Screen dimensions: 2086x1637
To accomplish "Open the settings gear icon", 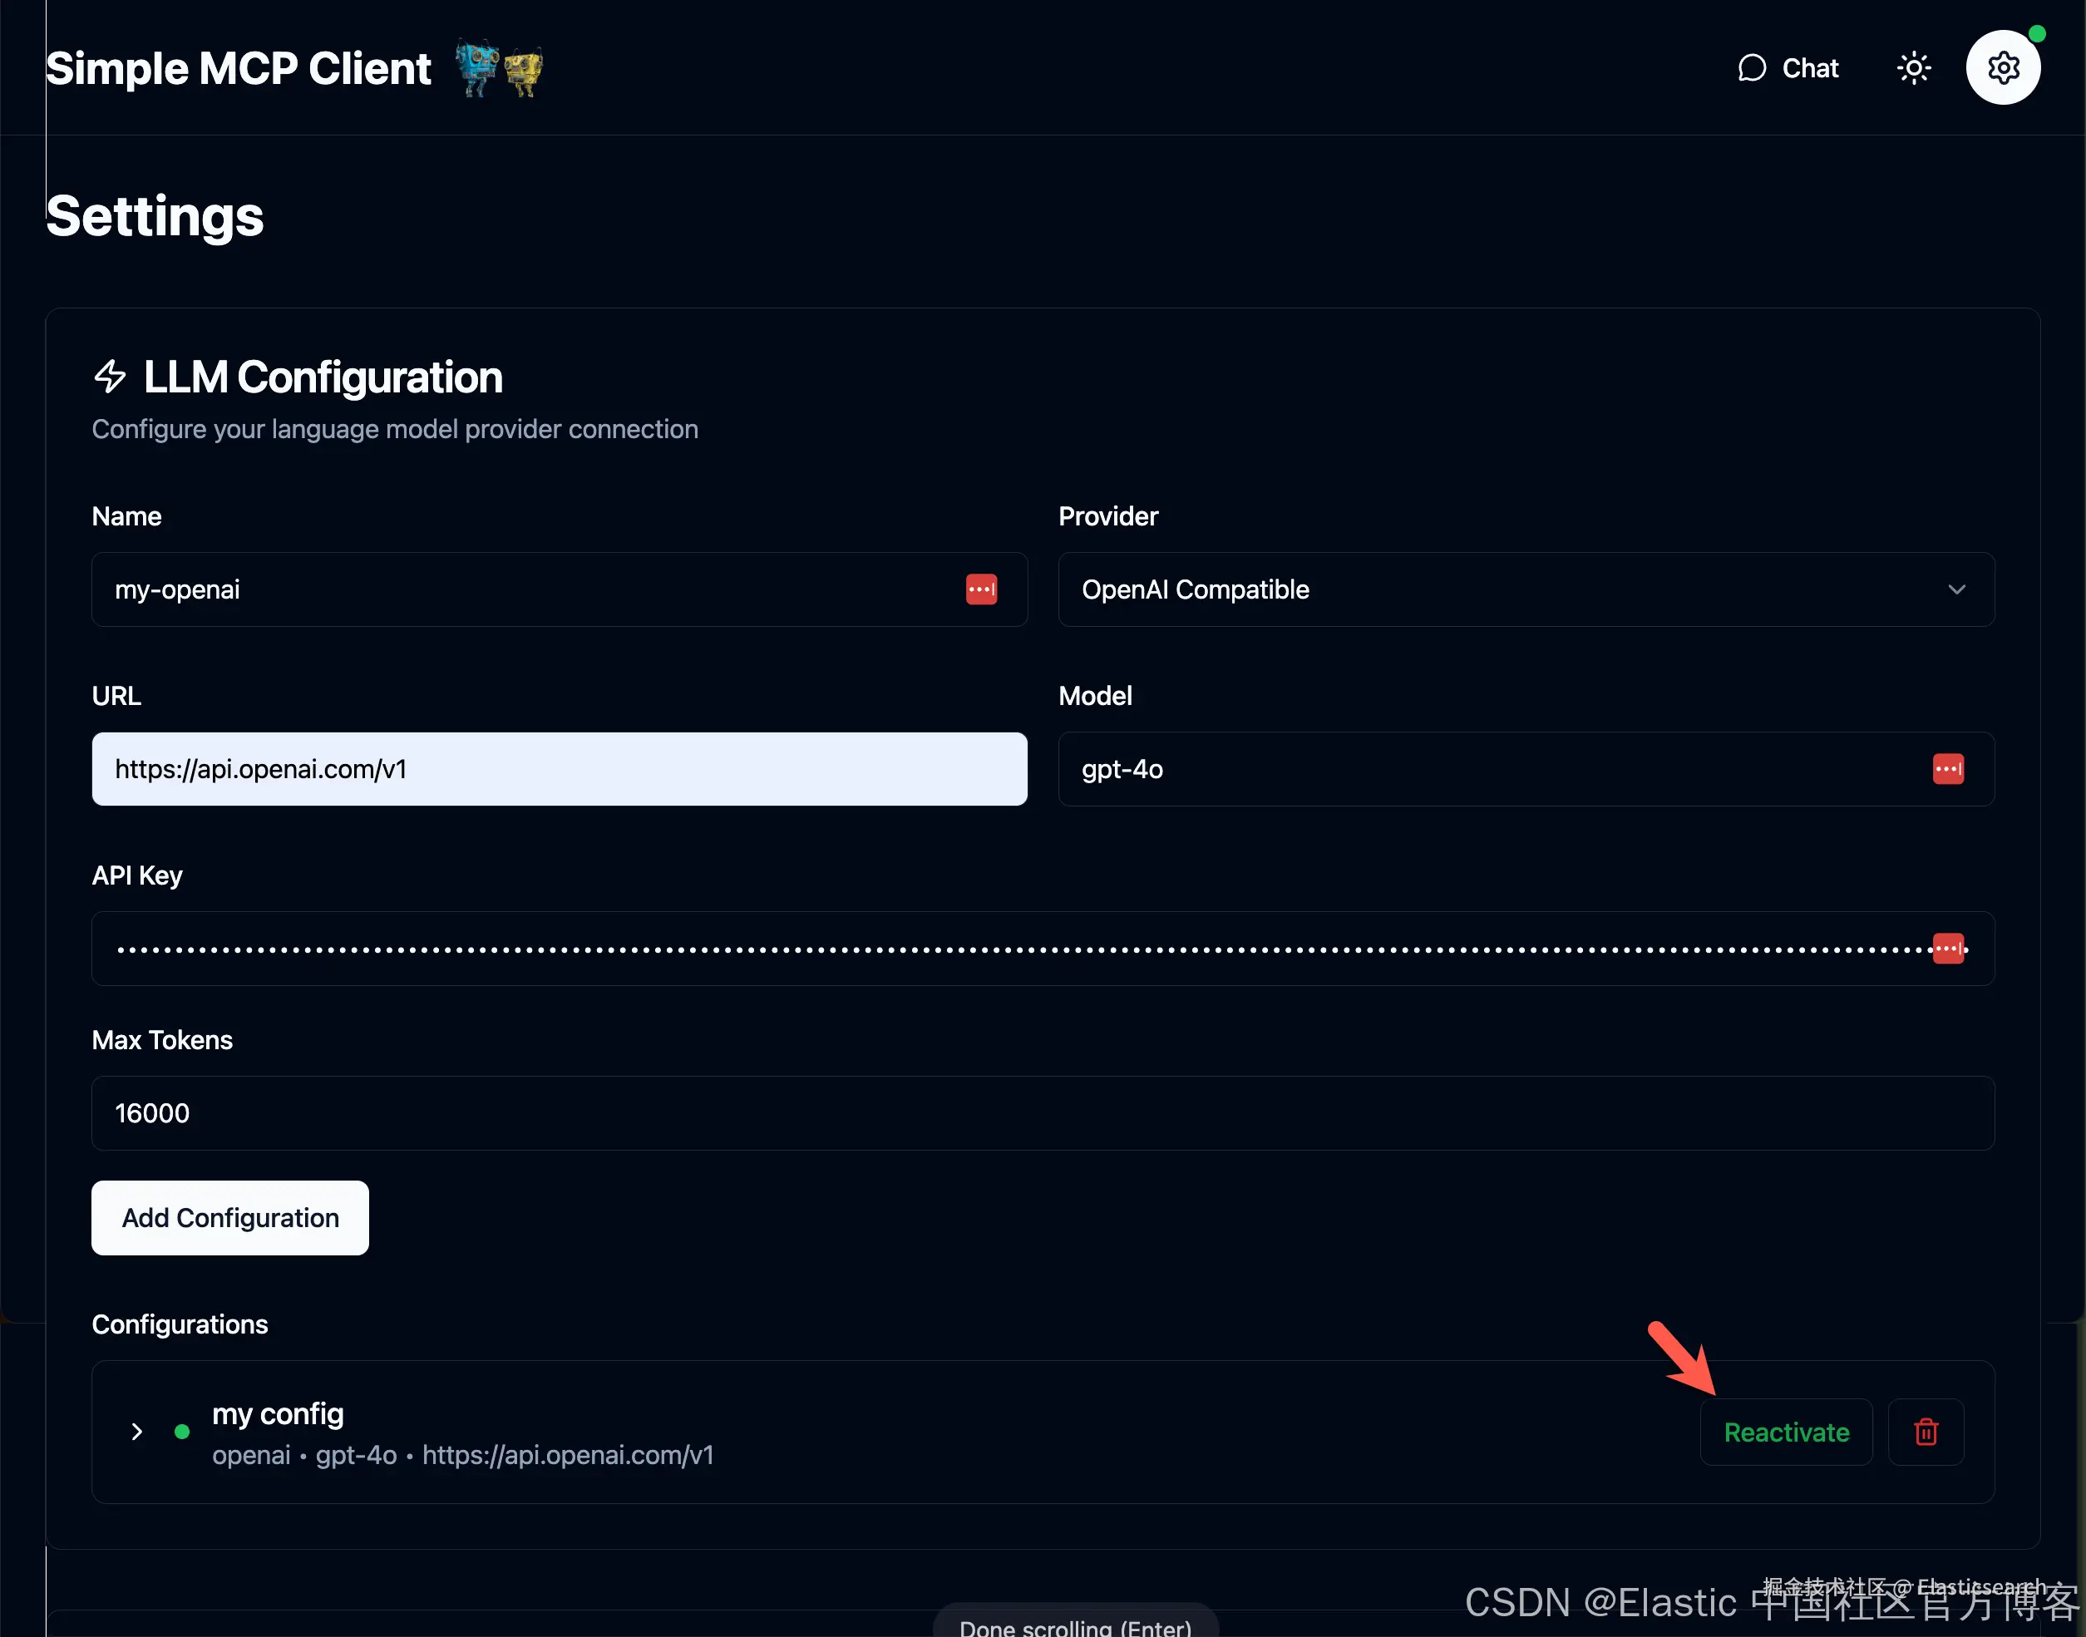I will pos(2002,68).
